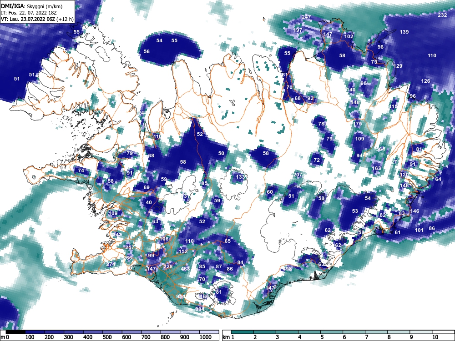
Task: Click the visibility value 83 on the map
Action: (x=402, y=213)
